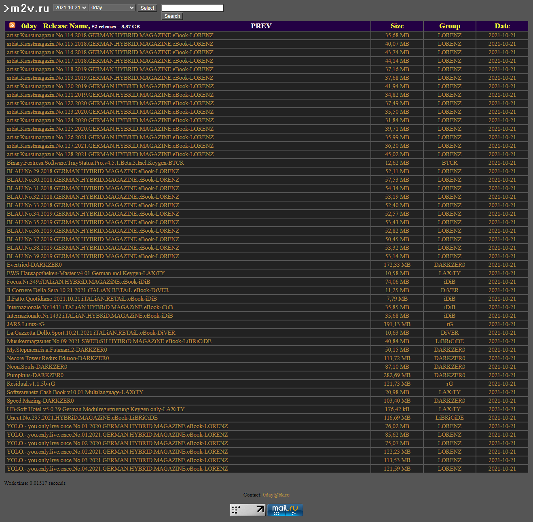Open BLAU.No.29.2018 release
The image size is (533, 522).
pyautogui.click(x=93, y=171)
